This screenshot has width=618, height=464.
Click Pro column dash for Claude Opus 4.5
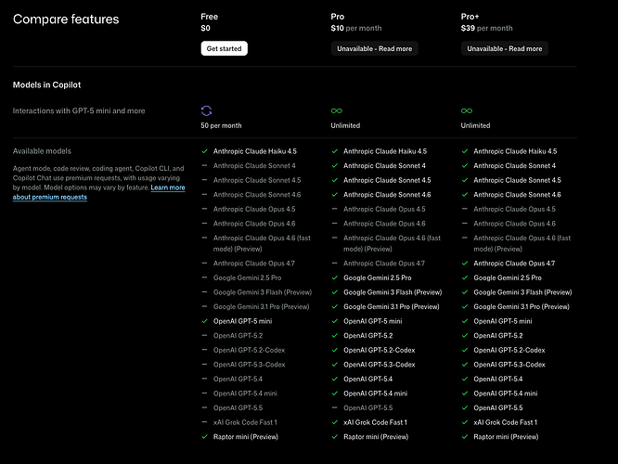click(334, 209)
